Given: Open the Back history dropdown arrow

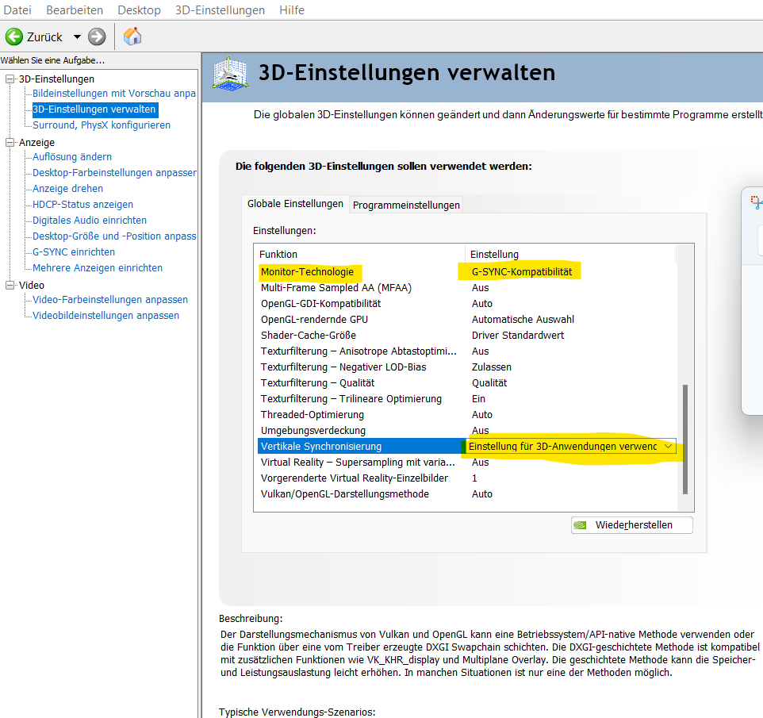Looking at the screenshot, I should point(77,37).
